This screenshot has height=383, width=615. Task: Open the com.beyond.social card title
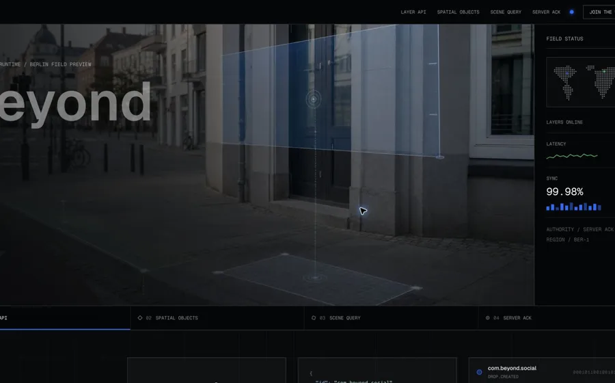(512, 368)
